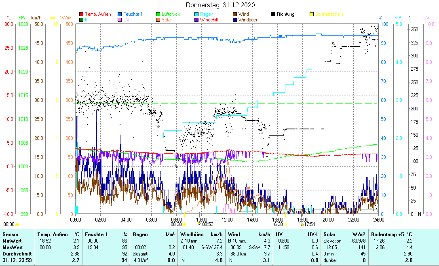This screenshot has height=266, width=439.
Task: Click the sun icon next to 08:38
Action: [x=184, y=224]
